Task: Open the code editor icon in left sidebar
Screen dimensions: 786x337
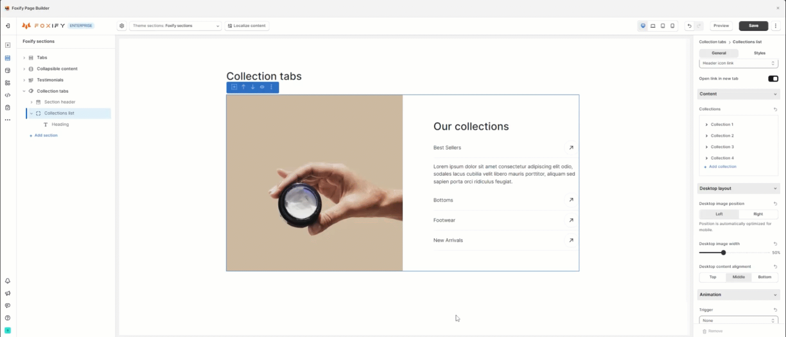Action: pos(7,95)
